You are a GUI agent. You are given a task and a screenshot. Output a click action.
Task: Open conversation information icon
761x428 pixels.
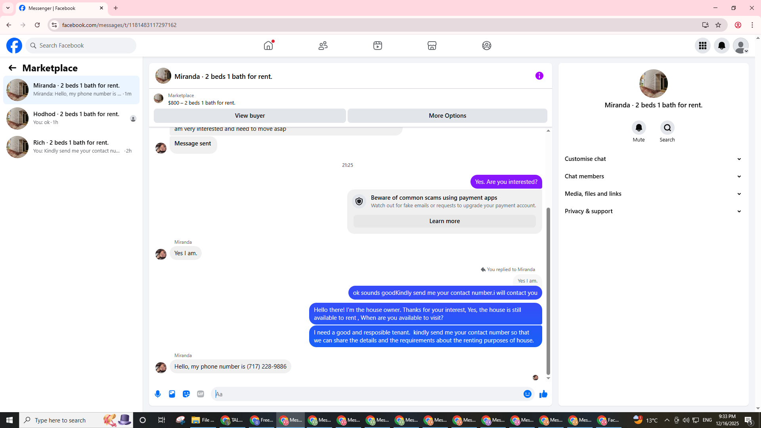[x=539, y=76]
